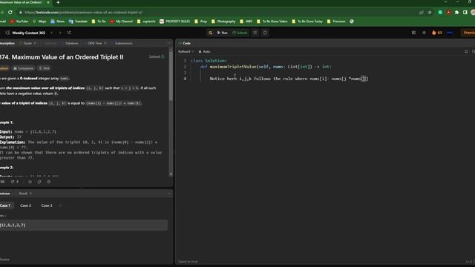
Task: Reload the page using browser refresh icon
Action: coord(10,13)
